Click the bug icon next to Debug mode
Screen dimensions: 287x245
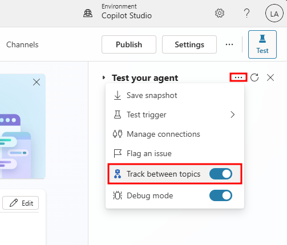pos(118,195)
